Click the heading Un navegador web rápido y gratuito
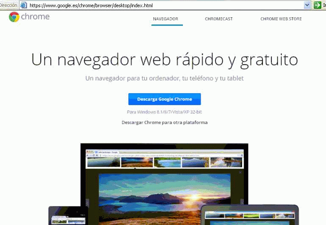The image size is (326, 225). click(x=164, y=60)
